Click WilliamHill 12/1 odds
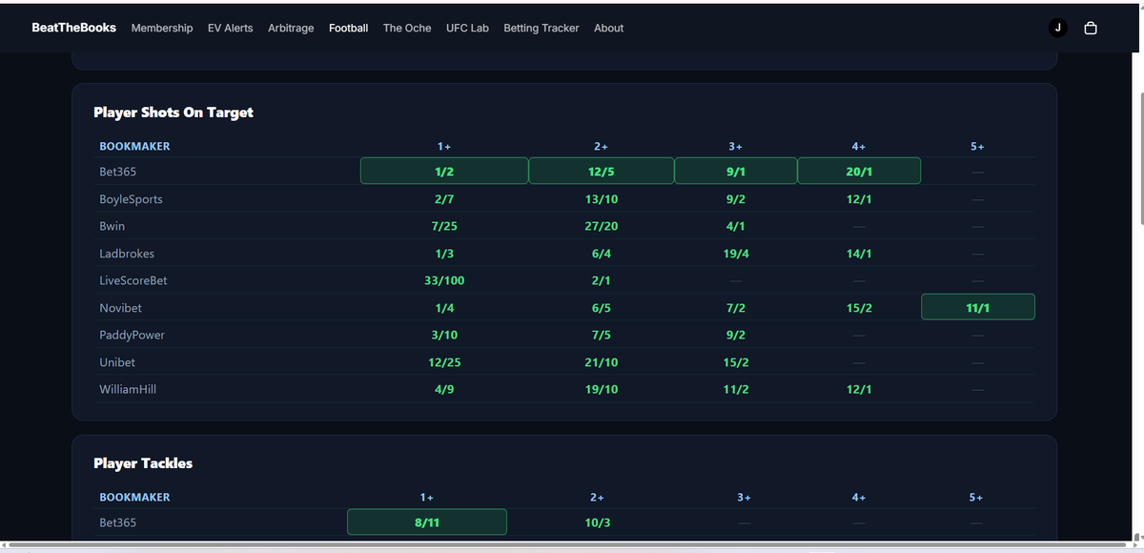Image resolution: width=1144 pixels, height=553 pixels. (859, 389)
